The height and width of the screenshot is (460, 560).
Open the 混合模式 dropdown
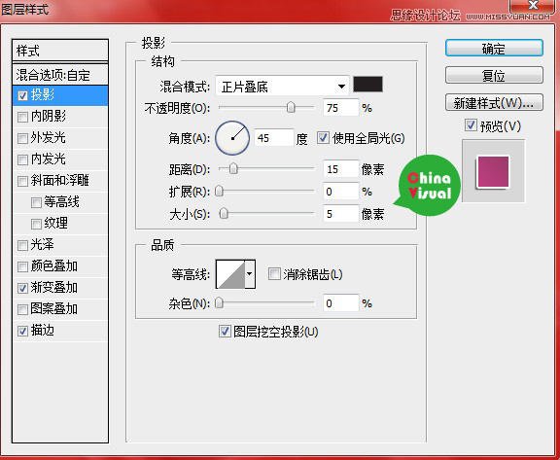pos(282,86)
